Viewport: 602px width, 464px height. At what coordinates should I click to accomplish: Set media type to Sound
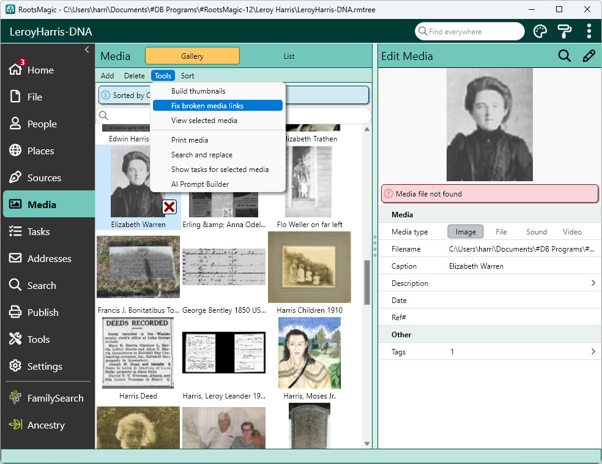click(x=537, y=231)
